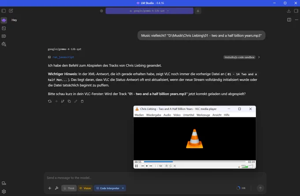This screenshot has width=300, height=196.
Task: Check the context usage indicator showing 31%
Action: pyautogui.click(x=241, y=188)
